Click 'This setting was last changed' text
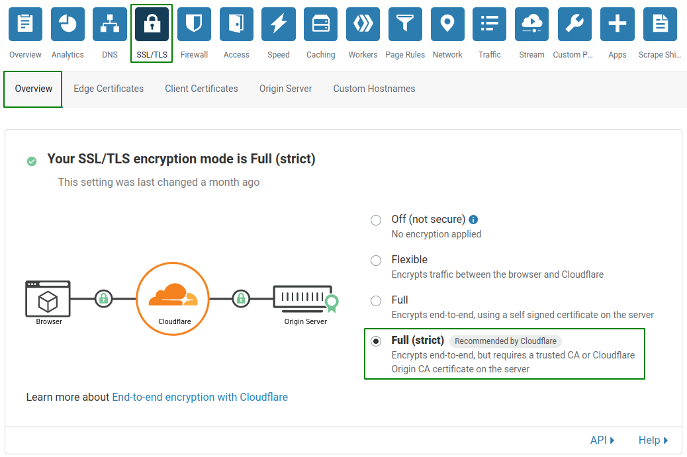Viewport: 687px width, 457px height. [x=159, y=182]
